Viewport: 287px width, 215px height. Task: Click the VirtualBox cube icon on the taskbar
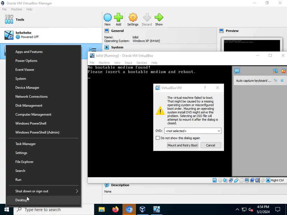click(x=142, y=209)
